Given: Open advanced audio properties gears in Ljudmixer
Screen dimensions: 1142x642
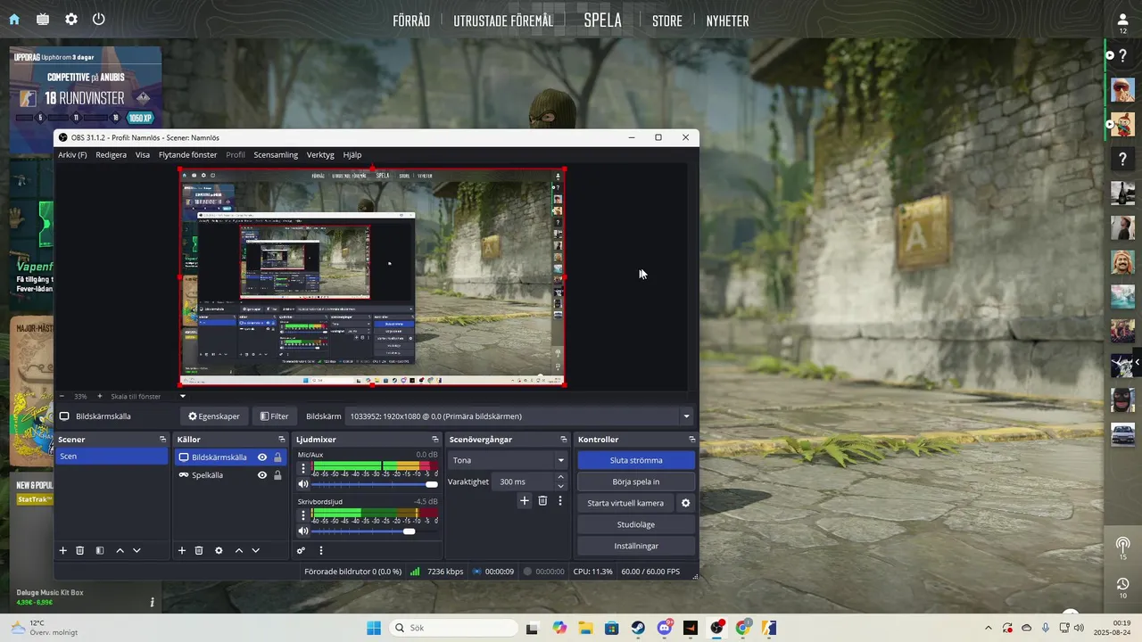Looking at the screenshot, I should (302, 551).
